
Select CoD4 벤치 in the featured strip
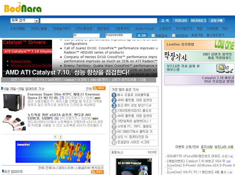point(54,80)
